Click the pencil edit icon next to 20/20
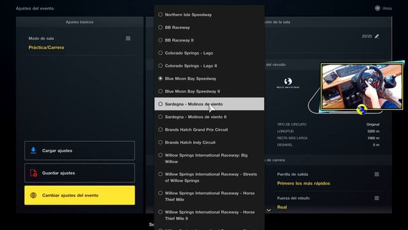Viewport: 408px width, 230px height. pos(377,36)
